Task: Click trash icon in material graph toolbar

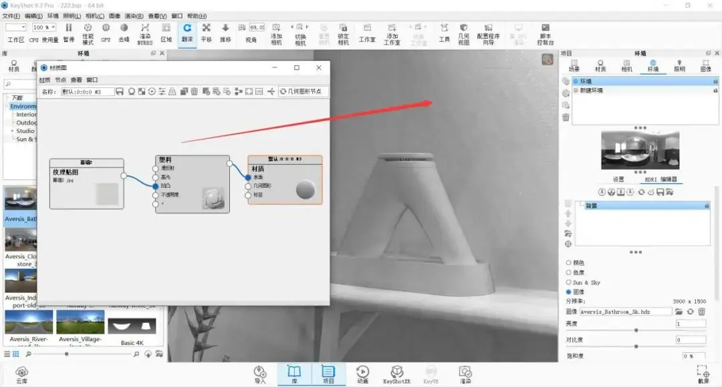Action: click(x=195, y=91)
